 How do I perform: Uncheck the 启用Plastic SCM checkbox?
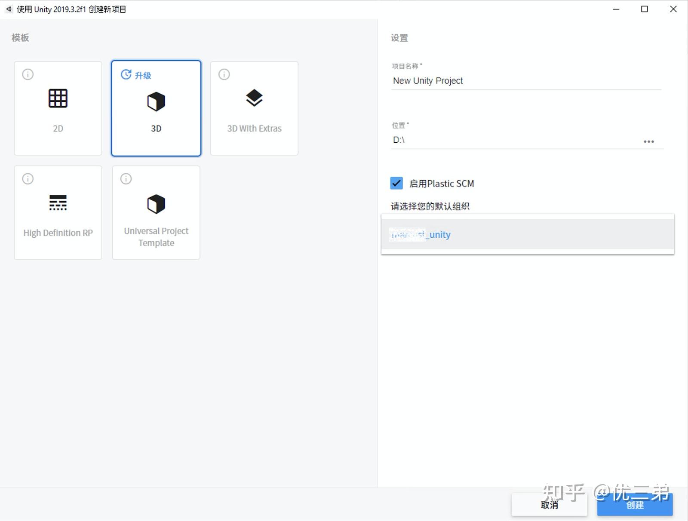(396, 183)
